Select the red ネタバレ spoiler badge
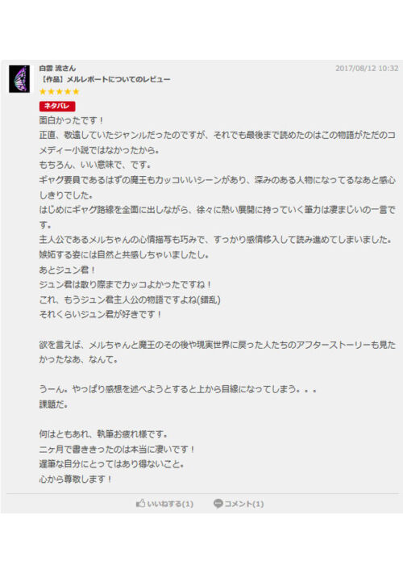The height and width of the screenshot is (574, 403). tap(57, 106)
